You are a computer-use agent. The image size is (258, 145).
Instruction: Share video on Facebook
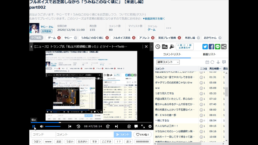[211, 47]
